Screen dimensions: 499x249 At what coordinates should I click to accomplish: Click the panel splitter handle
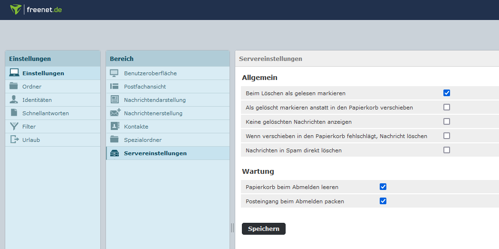coord(232,228)
